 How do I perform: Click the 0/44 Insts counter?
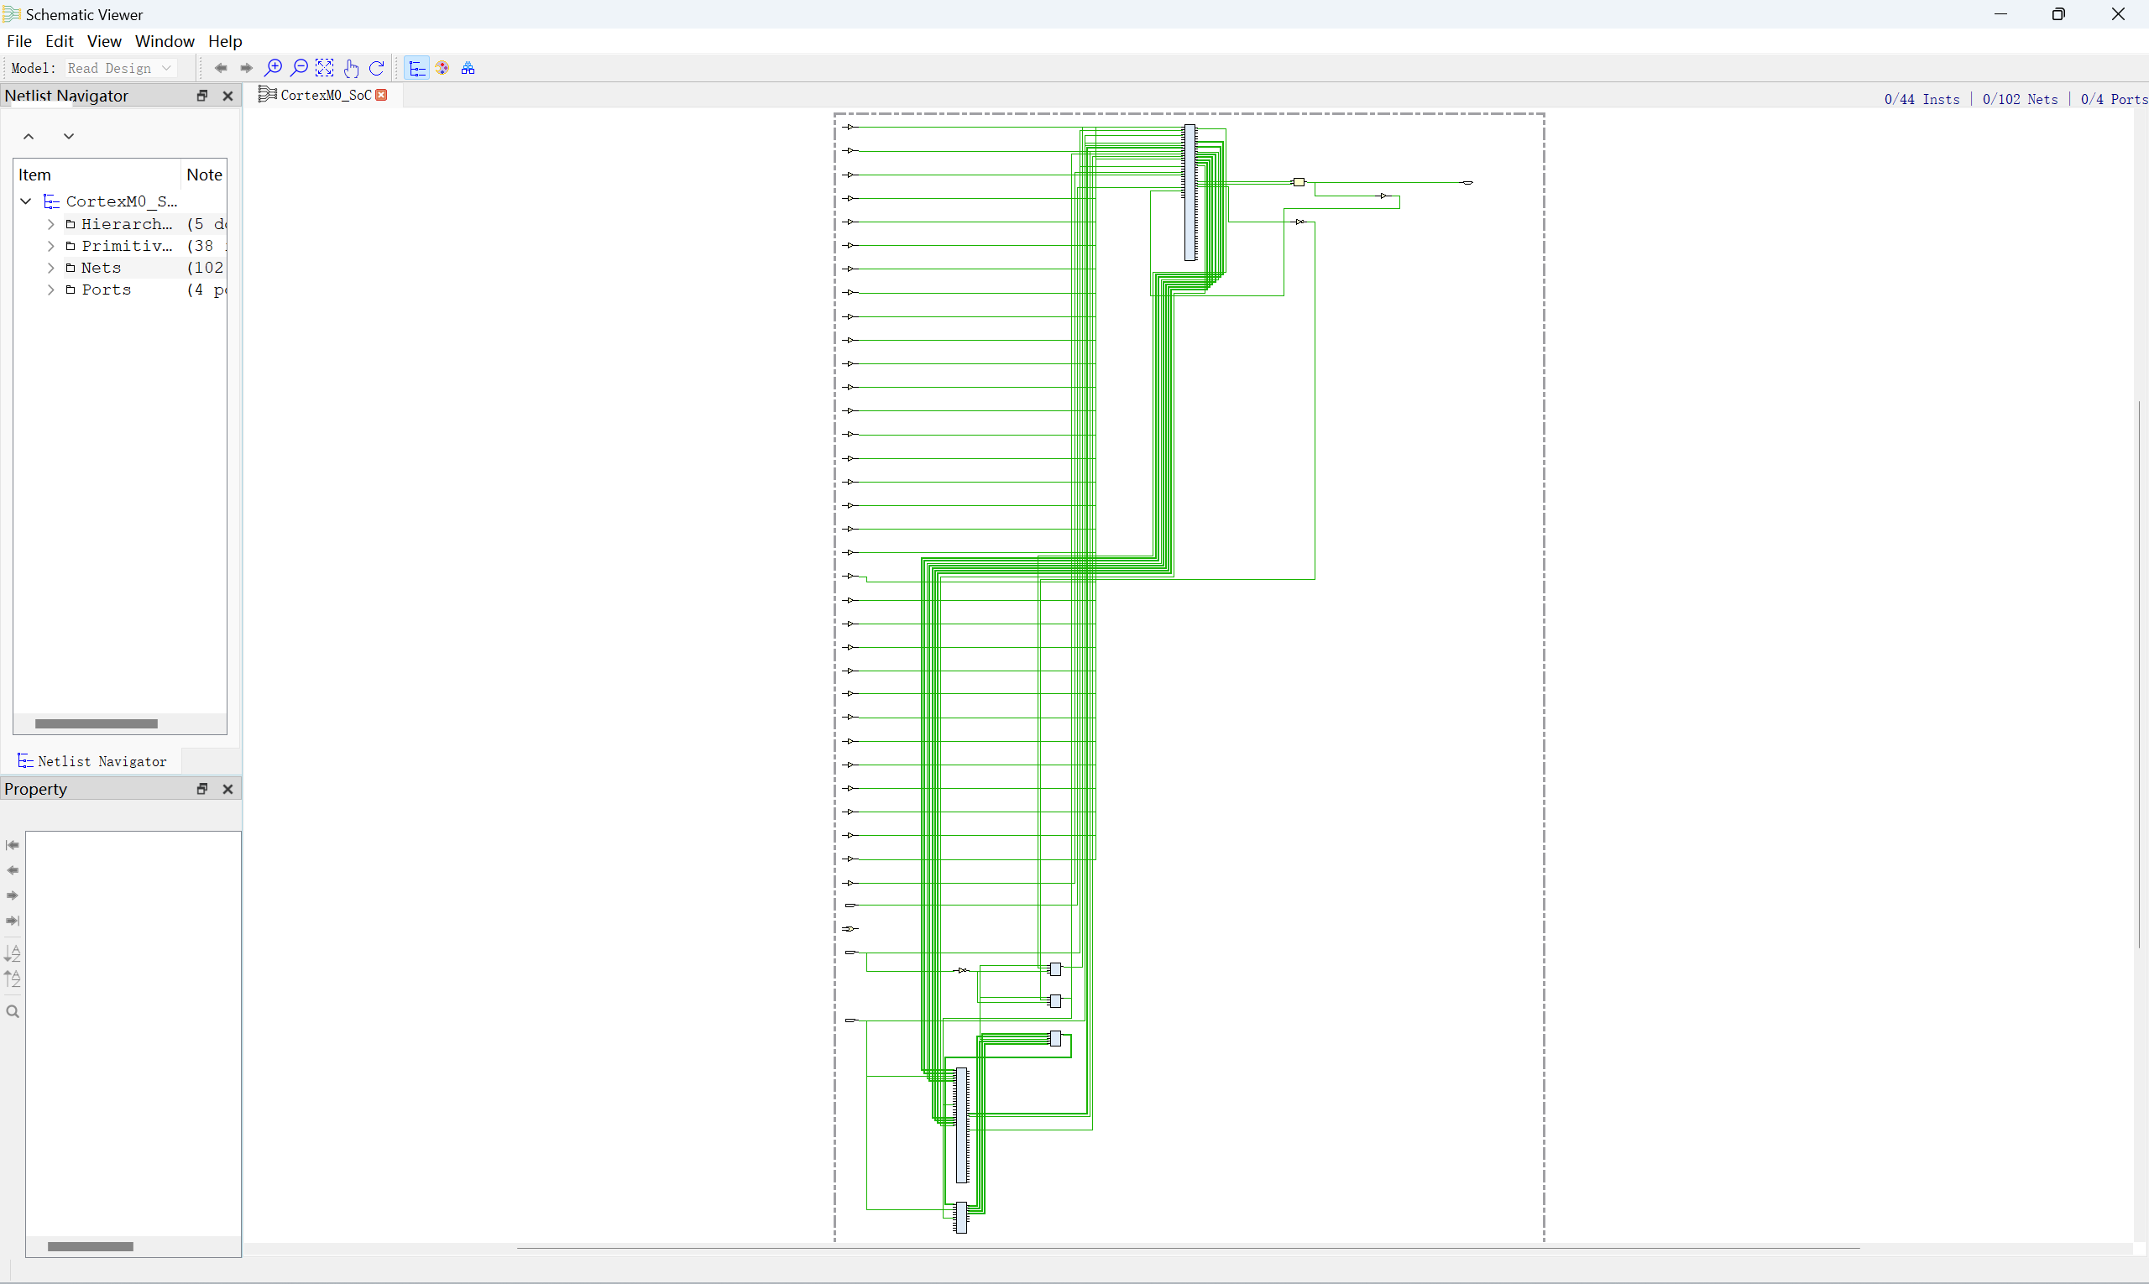coord(1922,100)
